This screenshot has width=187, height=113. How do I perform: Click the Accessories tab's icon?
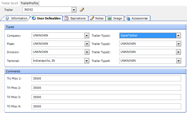coord(128,18)
